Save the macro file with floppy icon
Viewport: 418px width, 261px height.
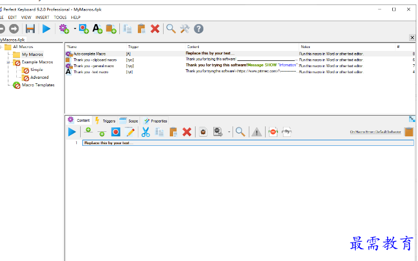30,29
